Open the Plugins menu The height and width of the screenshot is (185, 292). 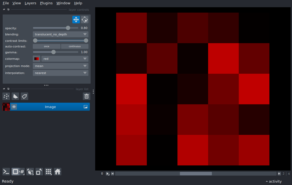click(46, 3)
